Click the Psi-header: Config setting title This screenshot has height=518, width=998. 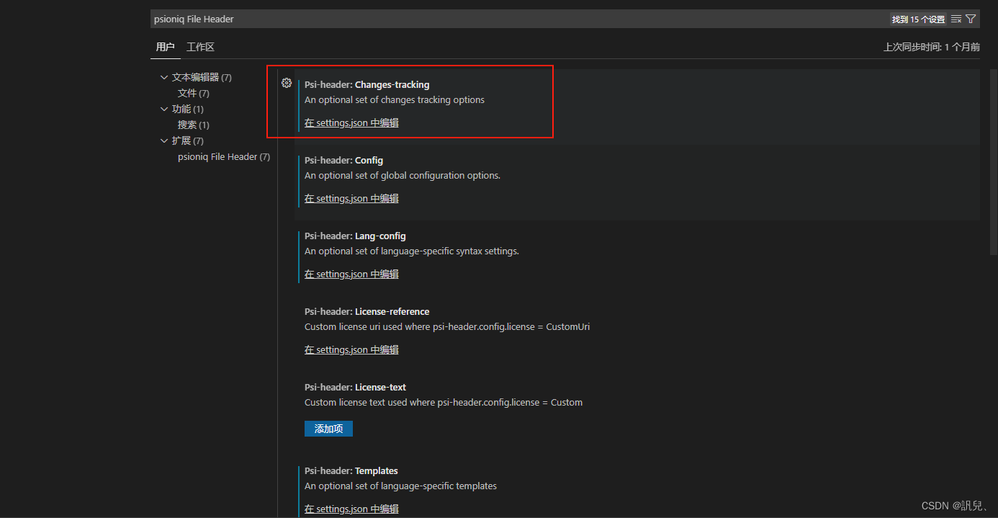343,160
